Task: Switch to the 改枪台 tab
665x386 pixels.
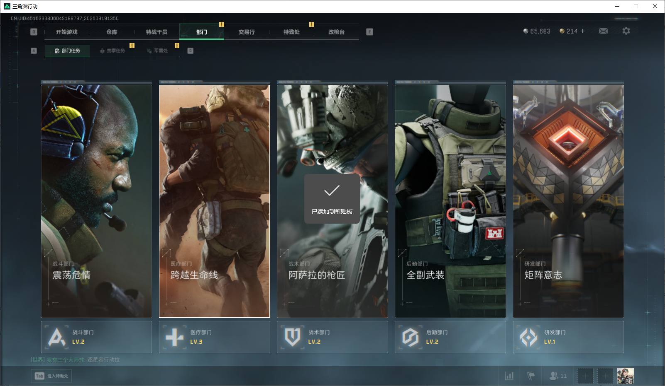Action: tap(336, 32)
